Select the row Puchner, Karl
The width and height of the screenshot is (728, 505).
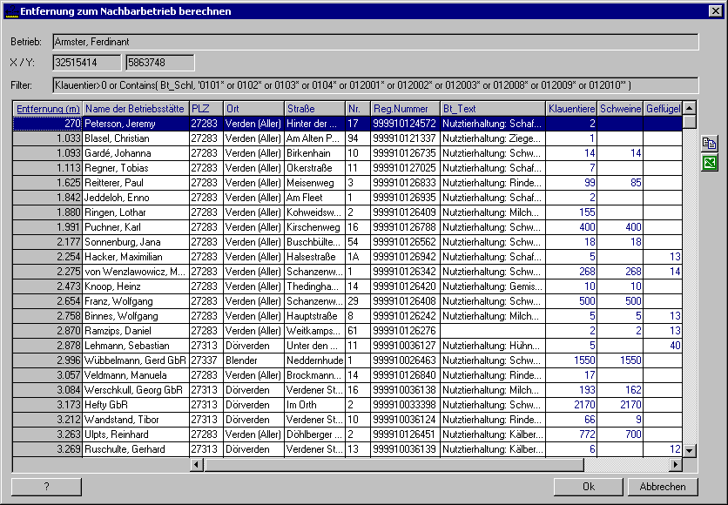pos(347,227)
